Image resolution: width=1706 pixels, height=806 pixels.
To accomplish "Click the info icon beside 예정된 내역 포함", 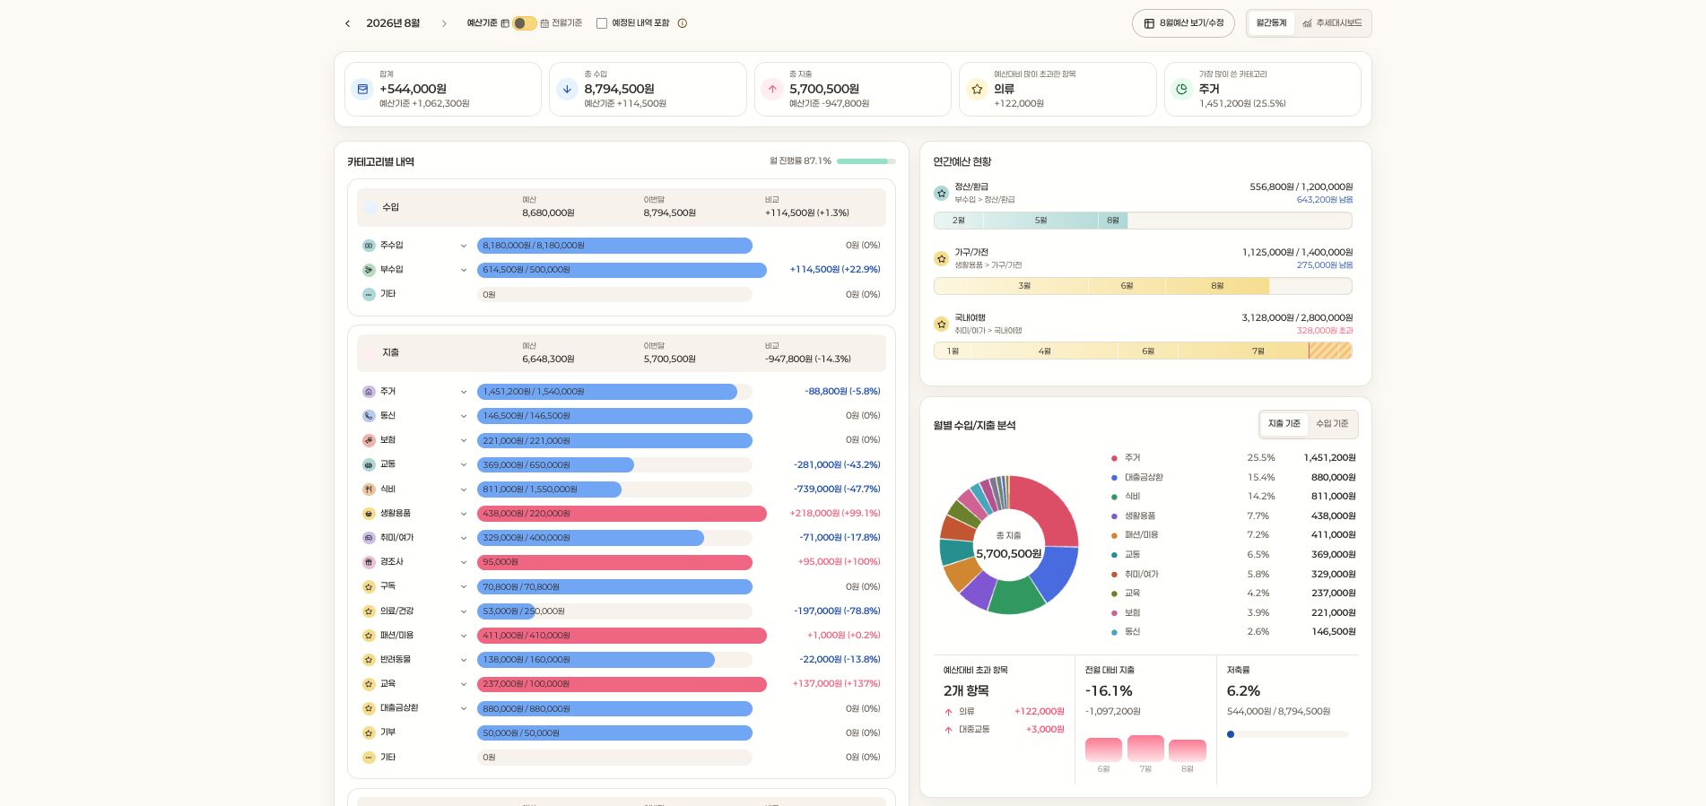I will 683,23.
